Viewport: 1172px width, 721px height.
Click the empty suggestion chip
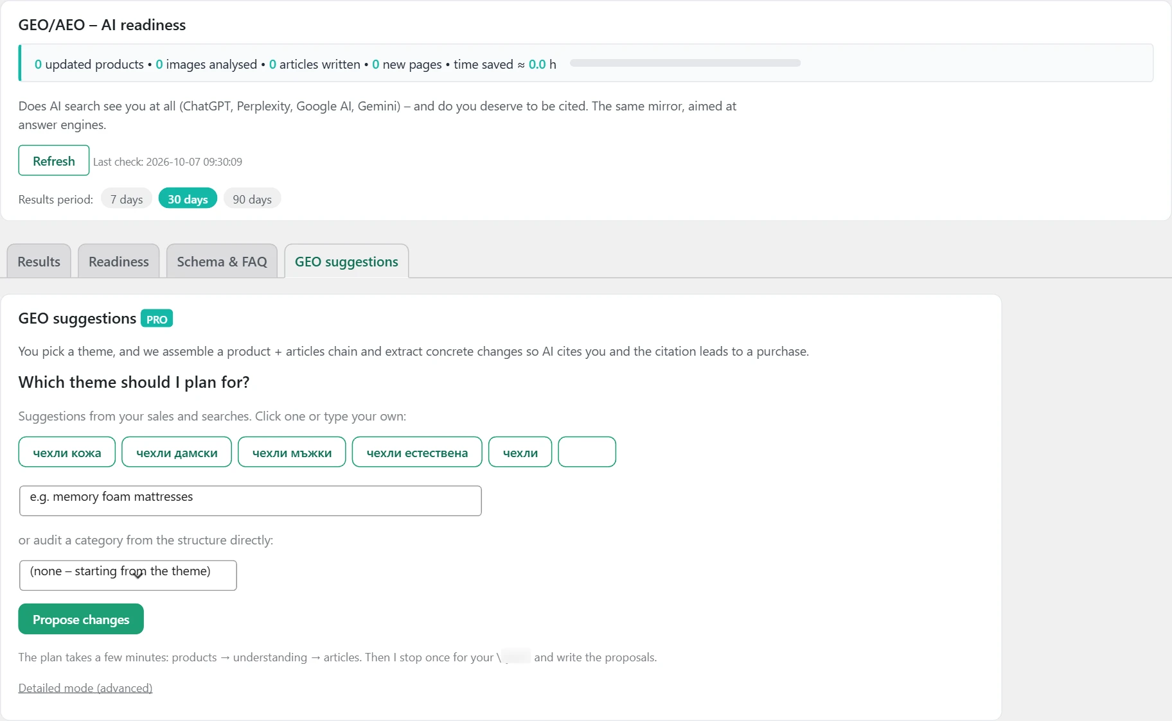pyautogui.click(x=587, y=452)
